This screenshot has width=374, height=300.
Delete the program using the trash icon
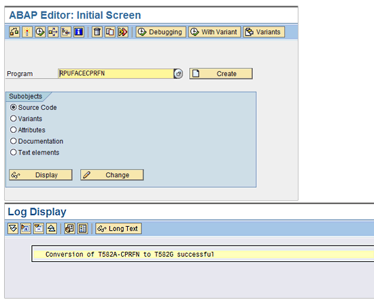97,32
